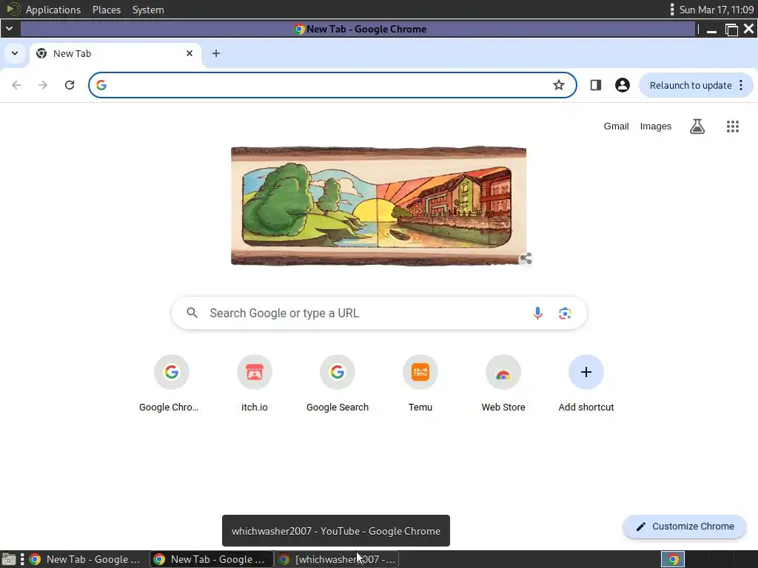The height and width of the screenshot is (568, 758).
Task: Focus the address bar
Action: 332,85
